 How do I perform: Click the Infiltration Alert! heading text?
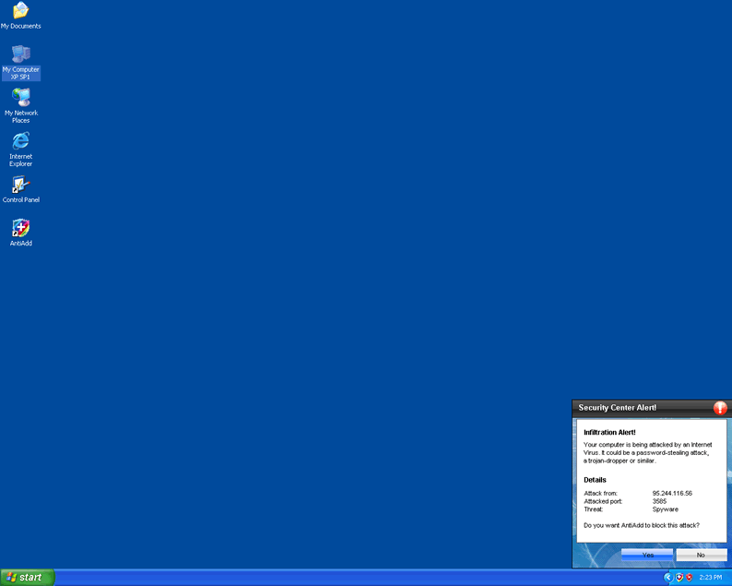pyautogui.click(x=609, y=432)
